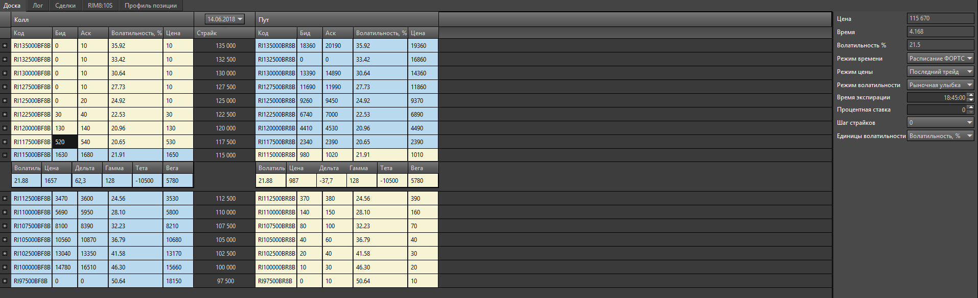Image resolution: width=978 pixels, height=298 pixels.
Task: Open the 14.06.2018 expiration date dropdown
Action: click(225, 19)
